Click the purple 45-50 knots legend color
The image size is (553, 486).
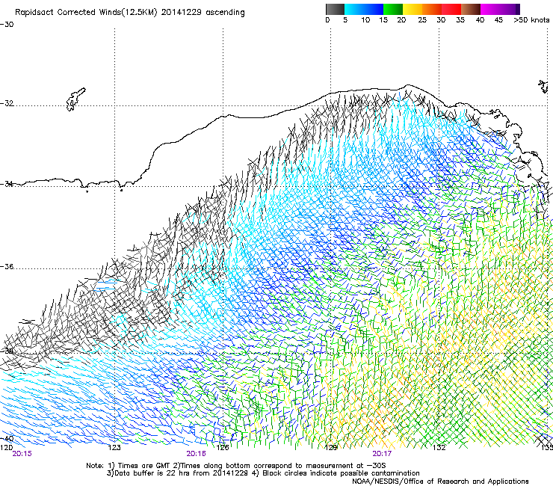[510, 9]
